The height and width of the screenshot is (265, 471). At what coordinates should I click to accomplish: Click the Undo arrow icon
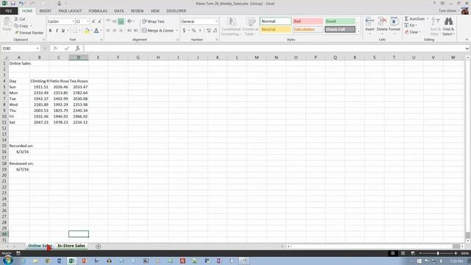(x=21, y=3)
